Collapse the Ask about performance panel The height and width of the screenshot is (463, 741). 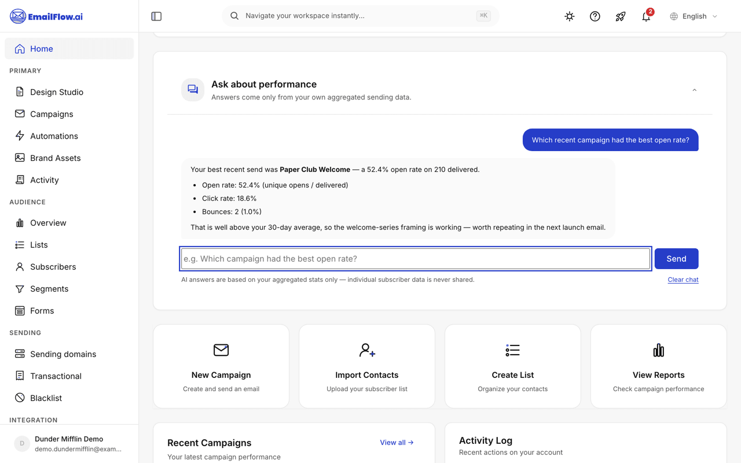point(694,90)
